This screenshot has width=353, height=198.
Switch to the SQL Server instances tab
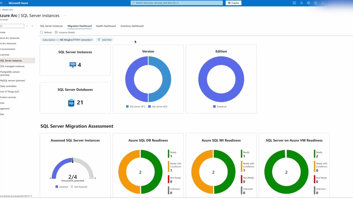click(x=51, y=26)
